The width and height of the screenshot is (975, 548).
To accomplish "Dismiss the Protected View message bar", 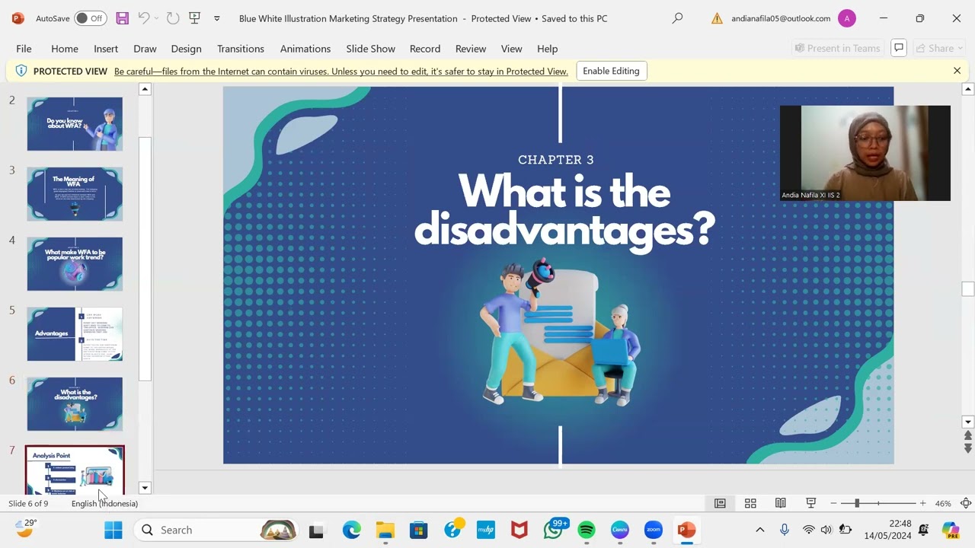I will [x=957, y=71].
